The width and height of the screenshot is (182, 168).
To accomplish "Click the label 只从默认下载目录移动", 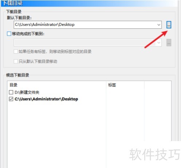I will [38, 61].
